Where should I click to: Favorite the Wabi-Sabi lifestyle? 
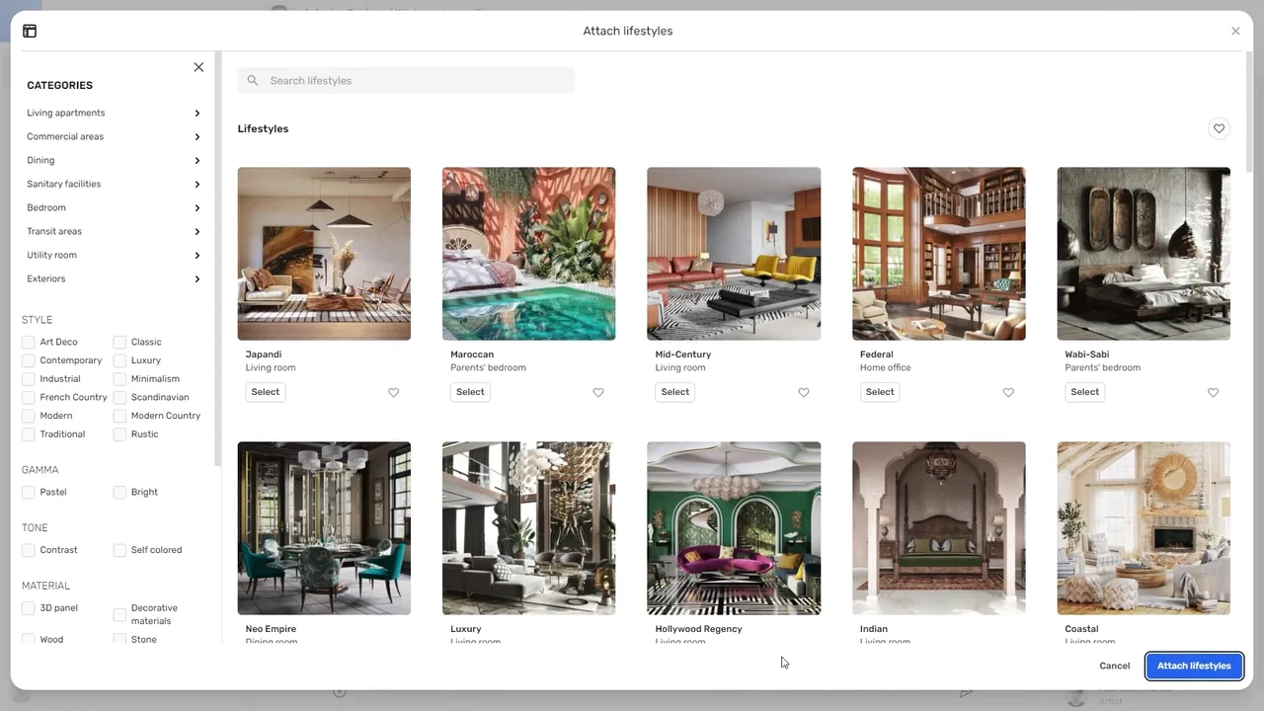[x=1214, y=392]
